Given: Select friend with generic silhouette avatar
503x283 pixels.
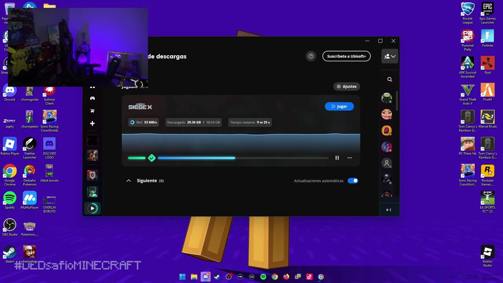Looking at the screenshot, I should click(387, 163).
